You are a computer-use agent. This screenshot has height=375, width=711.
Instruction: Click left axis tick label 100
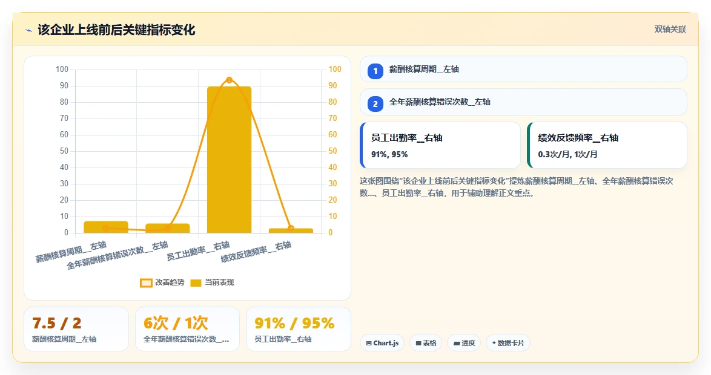(x=62, y=70)
